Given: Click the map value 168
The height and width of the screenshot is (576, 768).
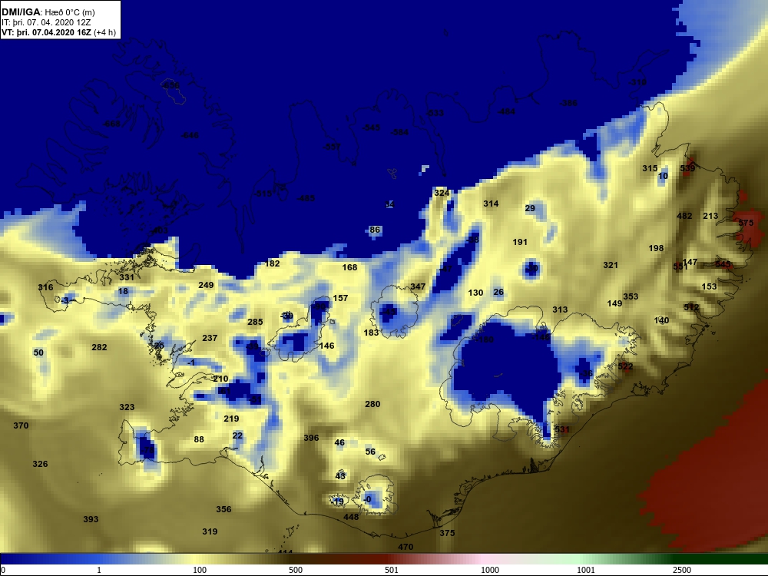Looking at the screenshot, I should tap(349, 267).
